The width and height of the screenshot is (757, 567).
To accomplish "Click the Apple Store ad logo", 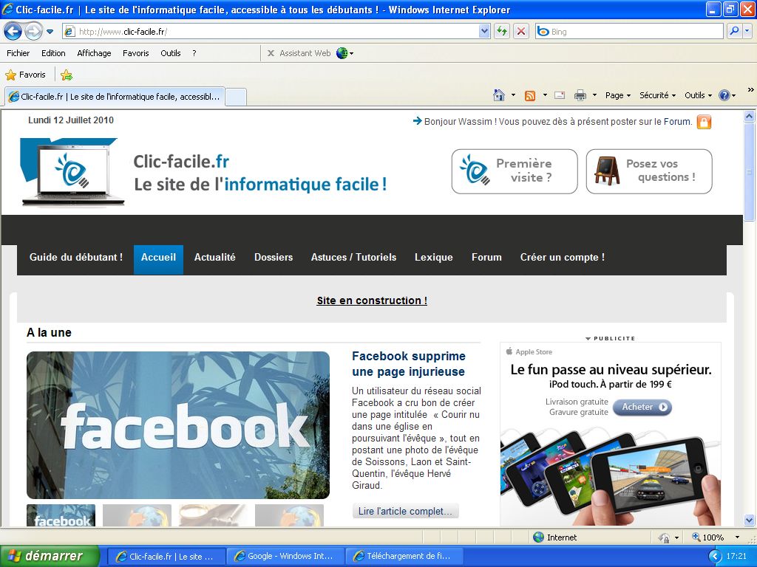I will [529, 352].
